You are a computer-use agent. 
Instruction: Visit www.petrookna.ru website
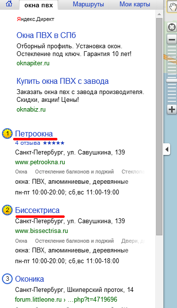pos(40,162)
